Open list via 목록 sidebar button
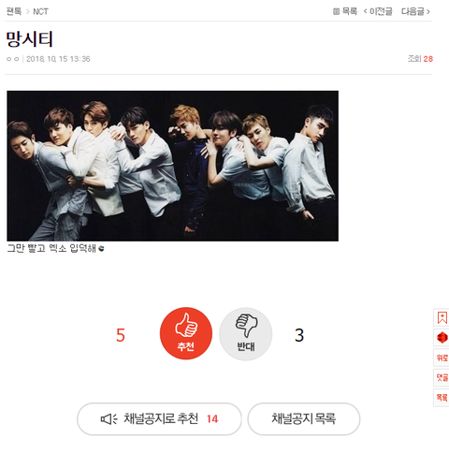 (x=442, y=398)
